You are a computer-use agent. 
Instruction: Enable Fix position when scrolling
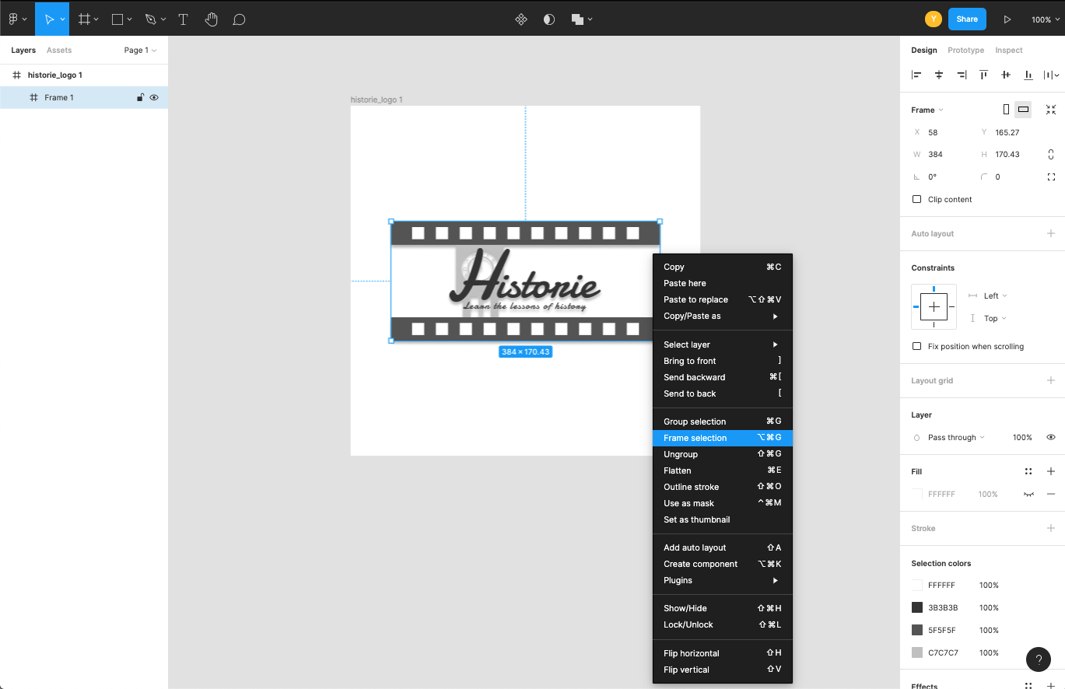[x=916, y=347]
